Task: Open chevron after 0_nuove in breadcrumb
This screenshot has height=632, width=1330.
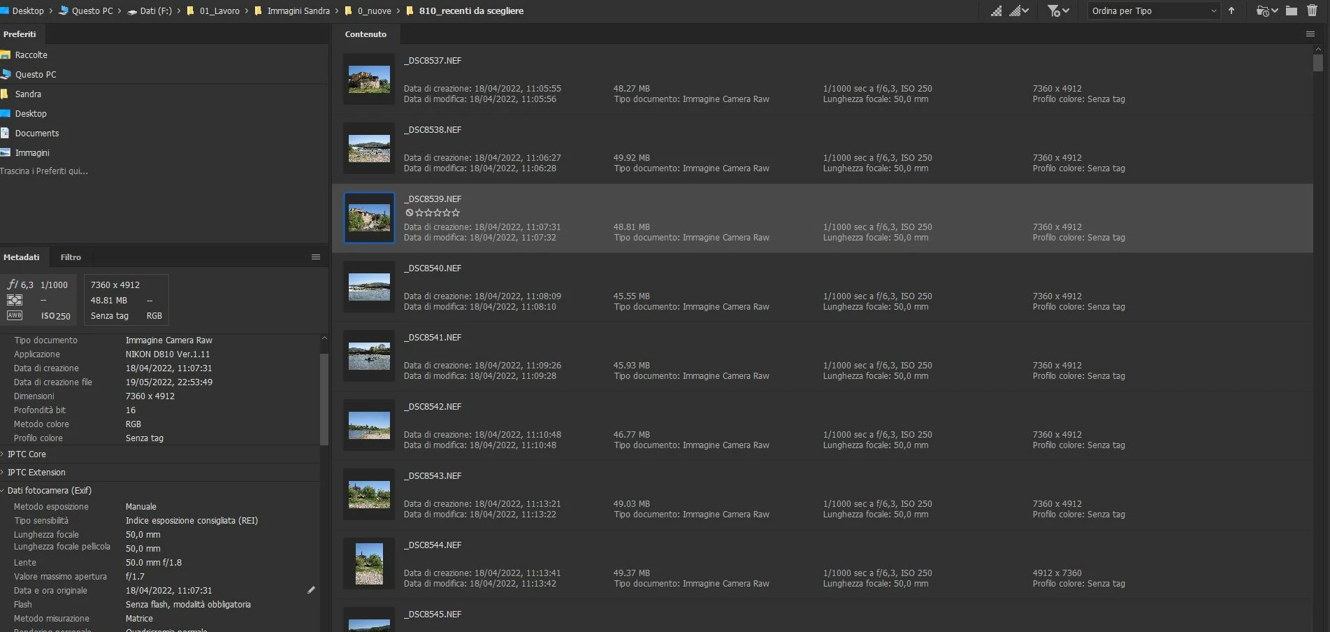Action: 398,10
